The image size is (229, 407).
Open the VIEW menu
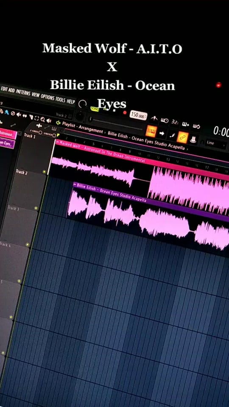click(36, 95)
